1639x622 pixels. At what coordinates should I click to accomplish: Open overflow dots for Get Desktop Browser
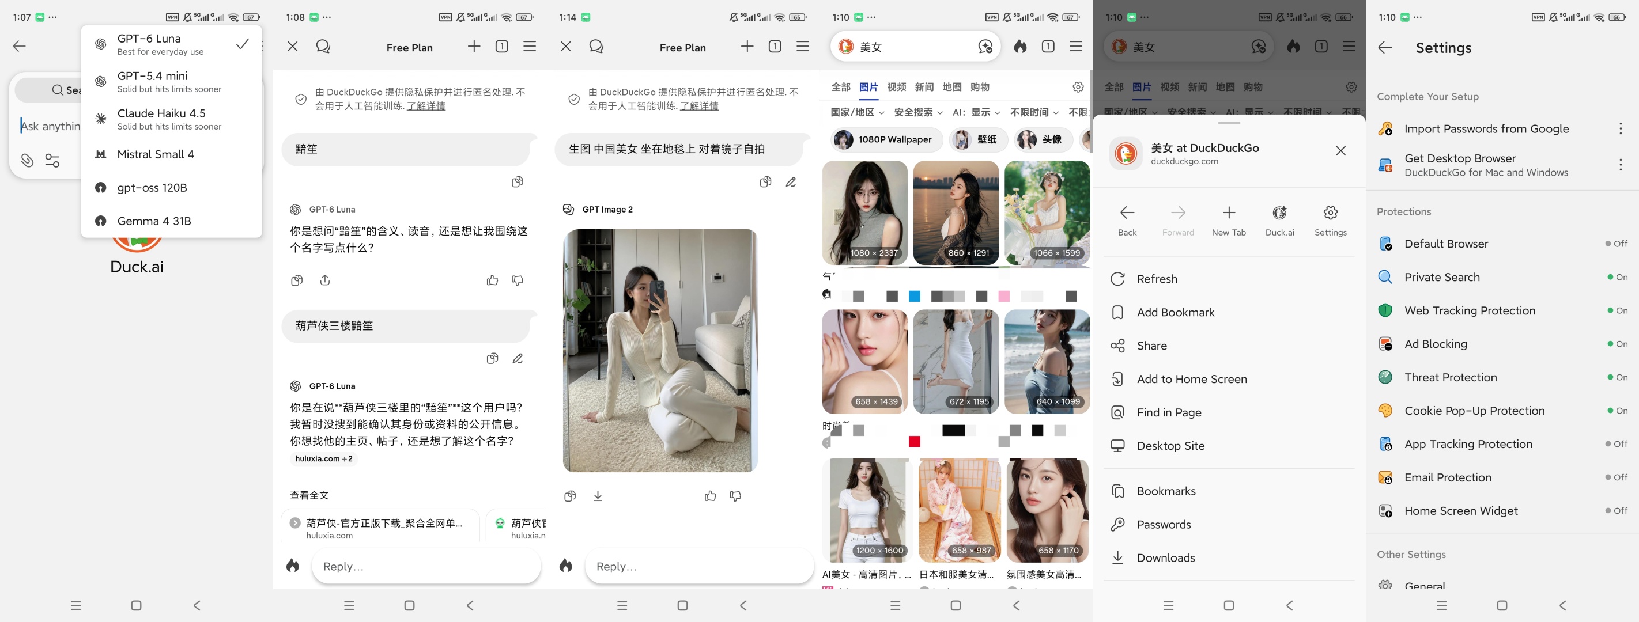pos(1620,165)
